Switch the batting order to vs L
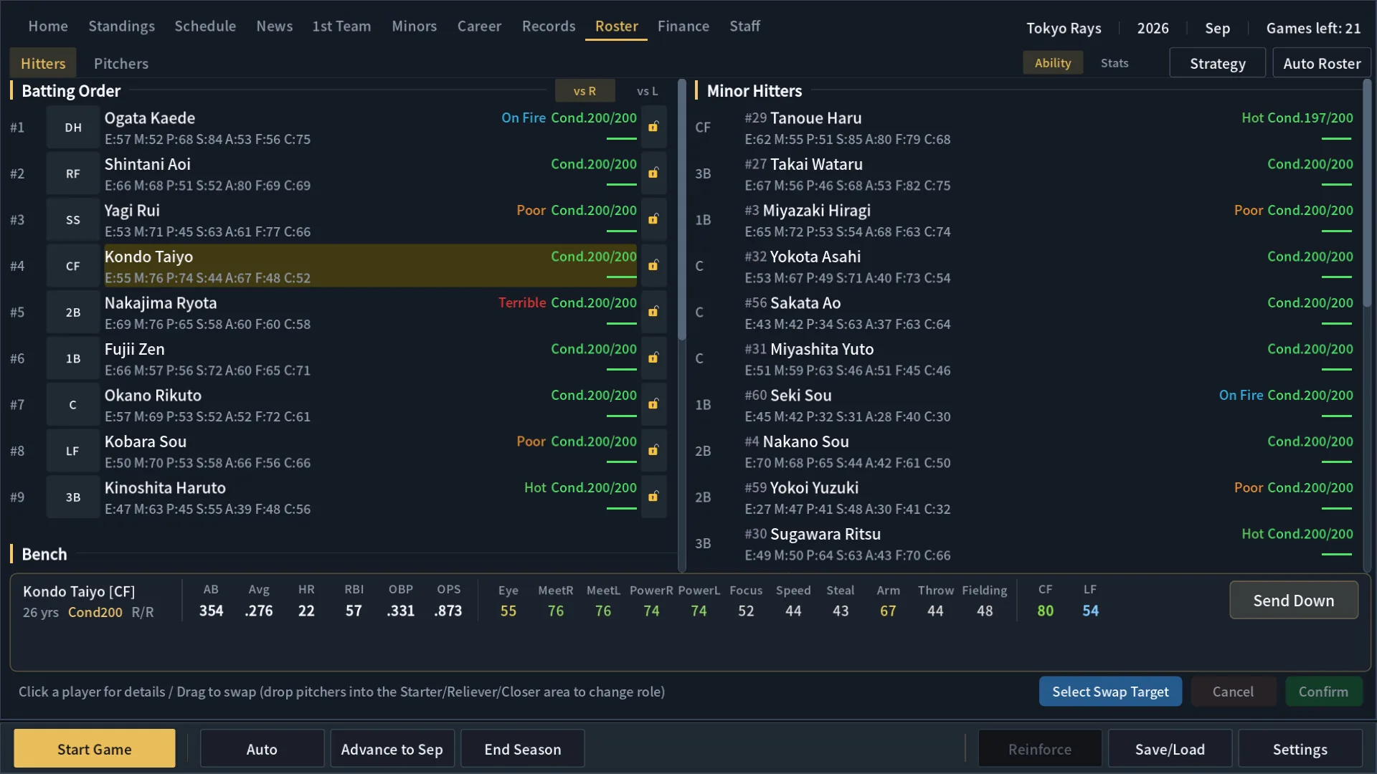The width and height of the screenshot is (1377, 774). [647, 91]
